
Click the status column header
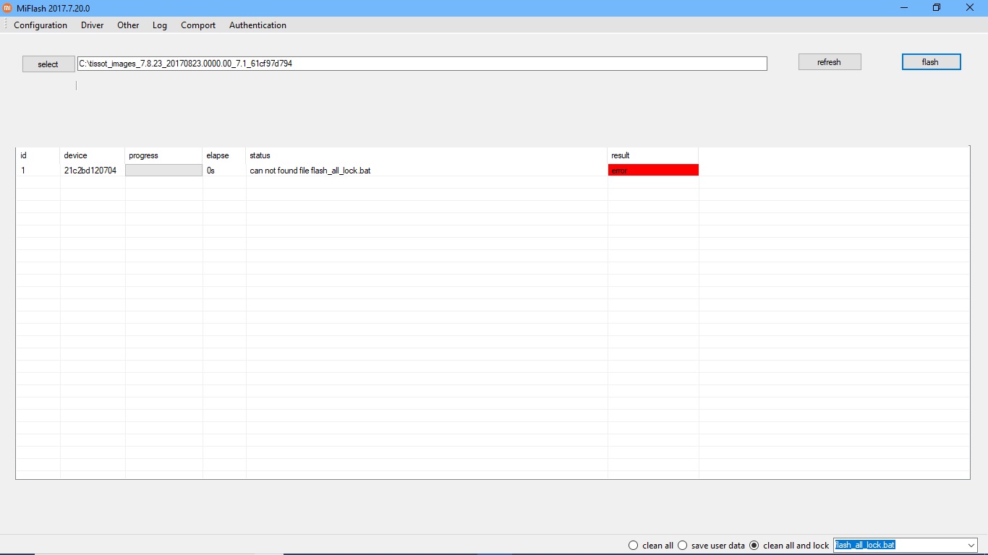(x=427, y=155)
